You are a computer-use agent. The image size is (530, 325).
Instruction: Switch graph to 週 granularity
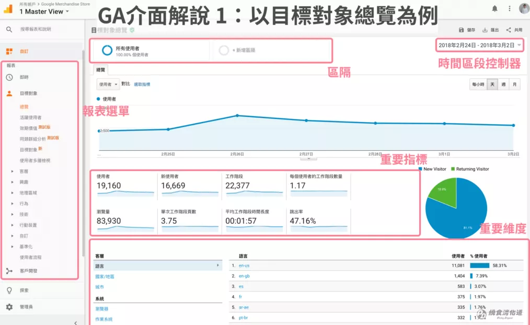(503, 85)
